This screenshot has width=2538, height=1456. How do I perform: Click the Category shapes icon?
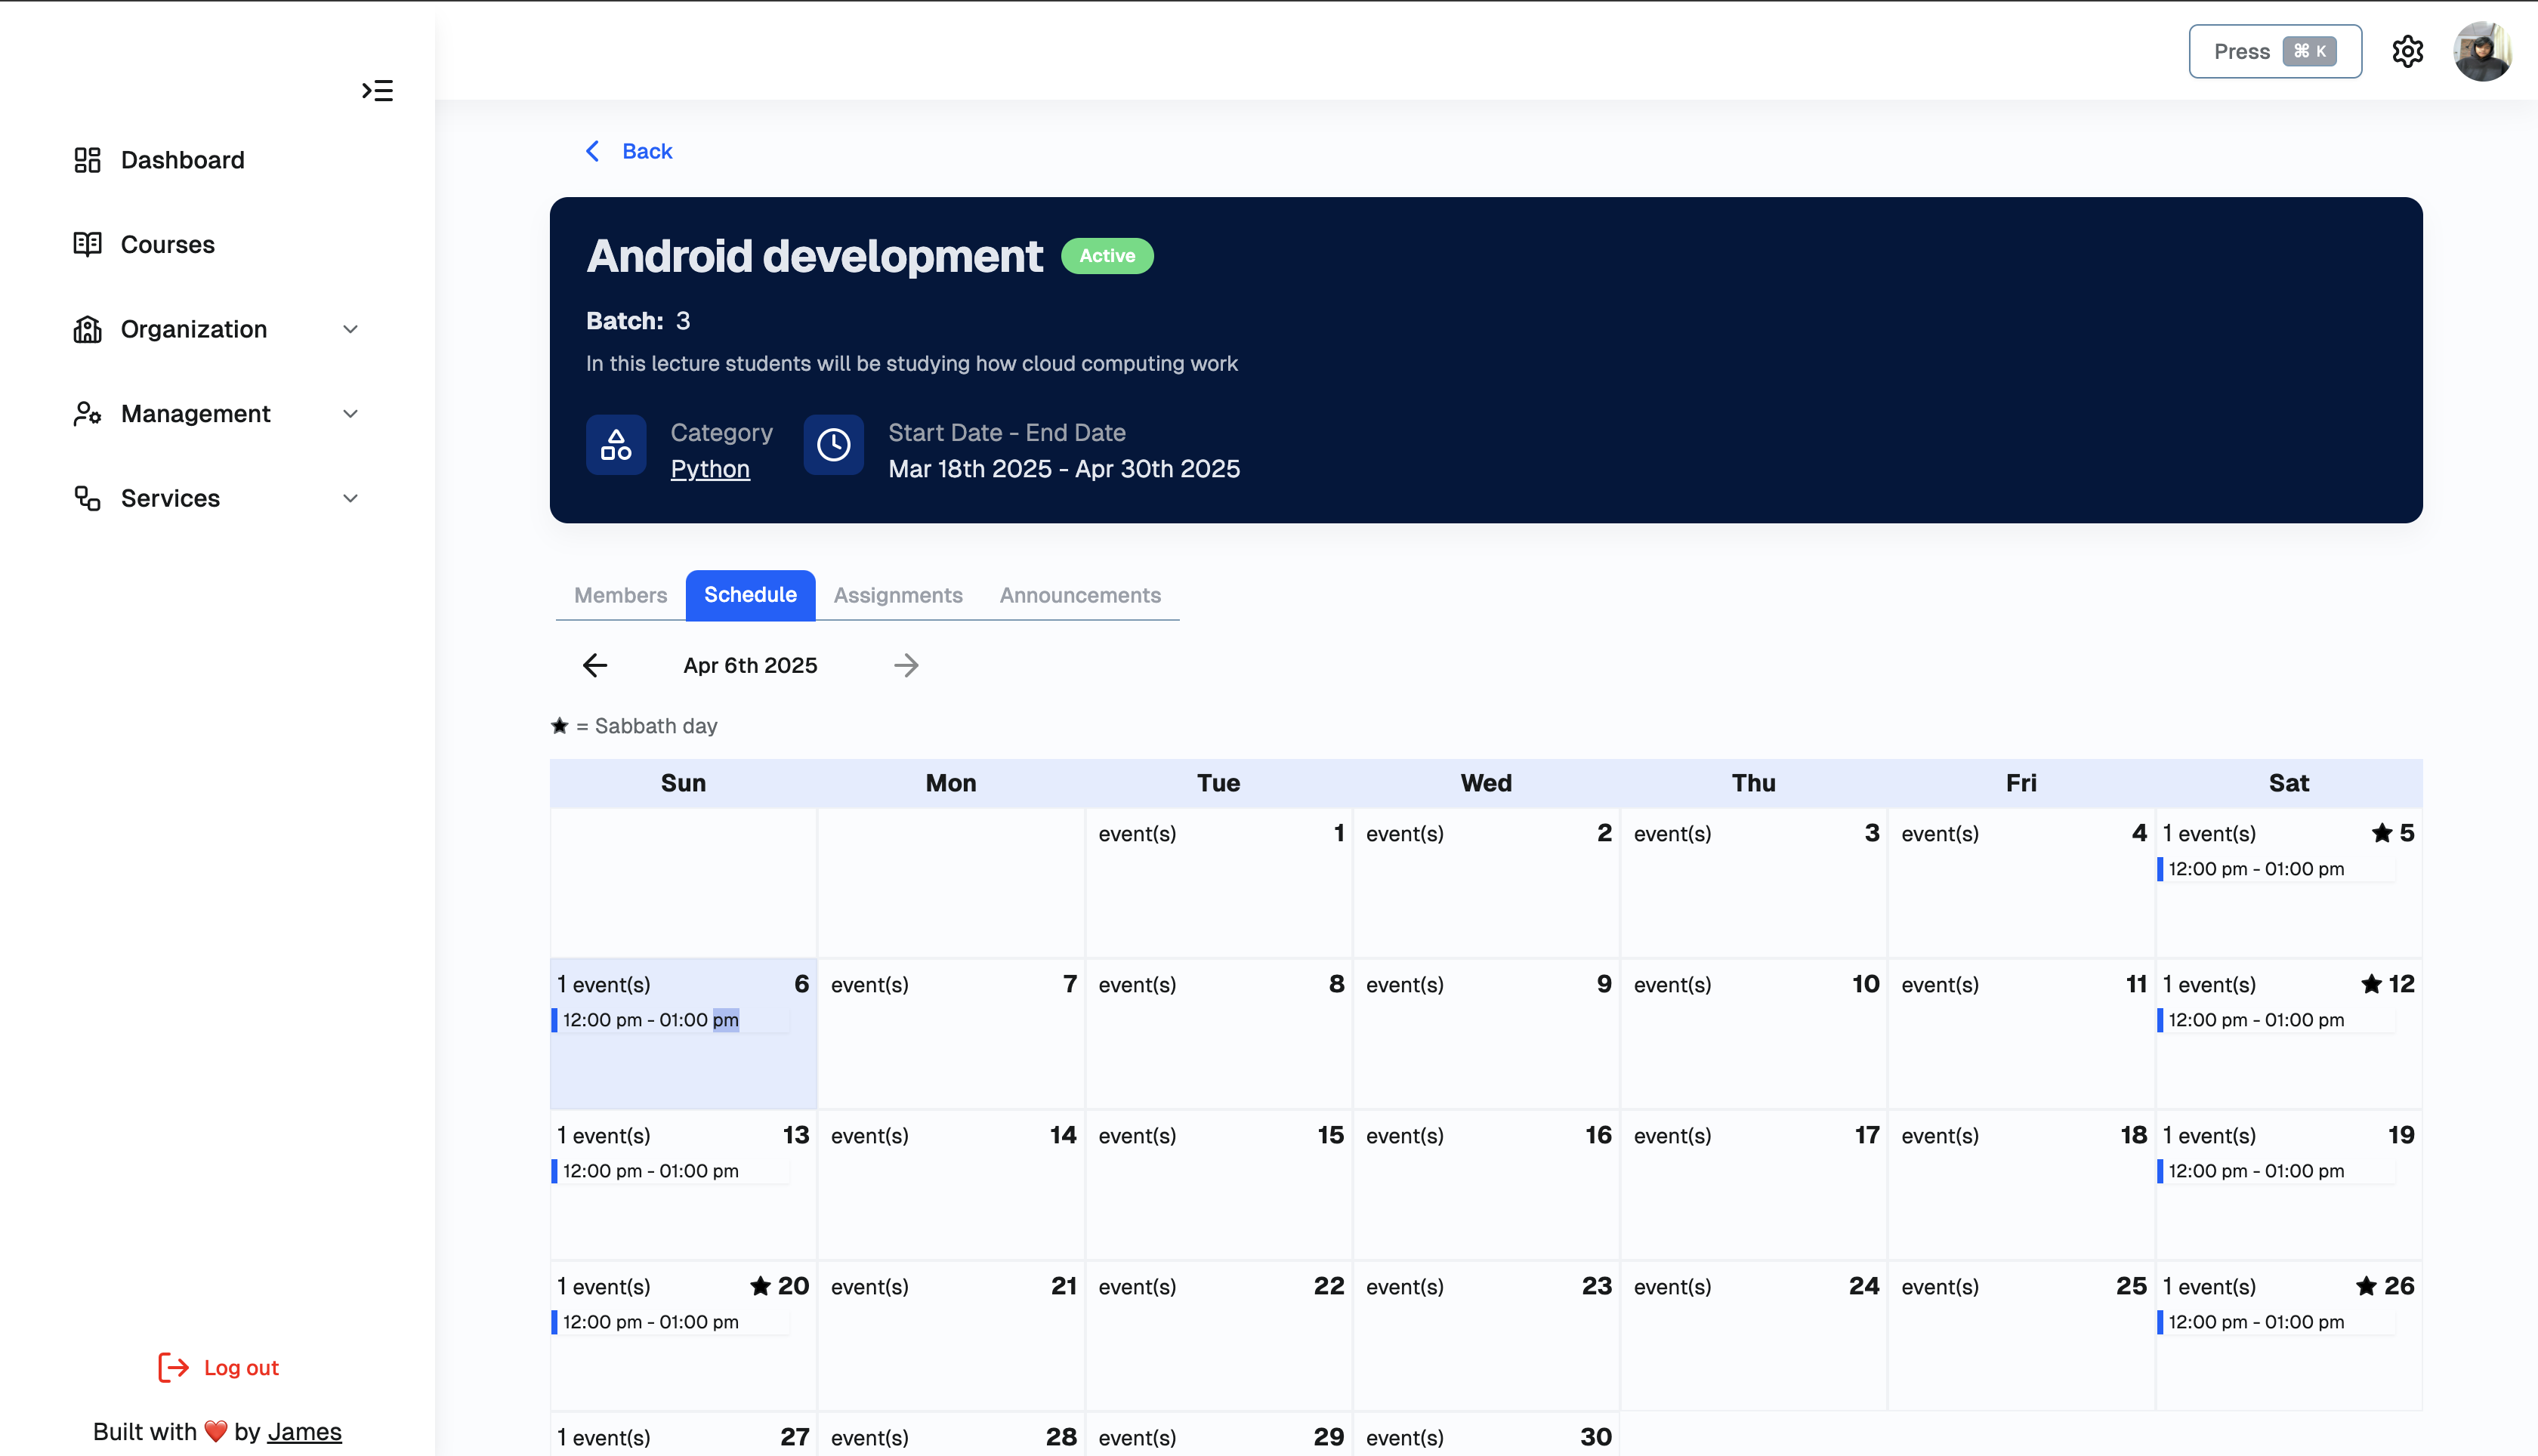(616, 445)
